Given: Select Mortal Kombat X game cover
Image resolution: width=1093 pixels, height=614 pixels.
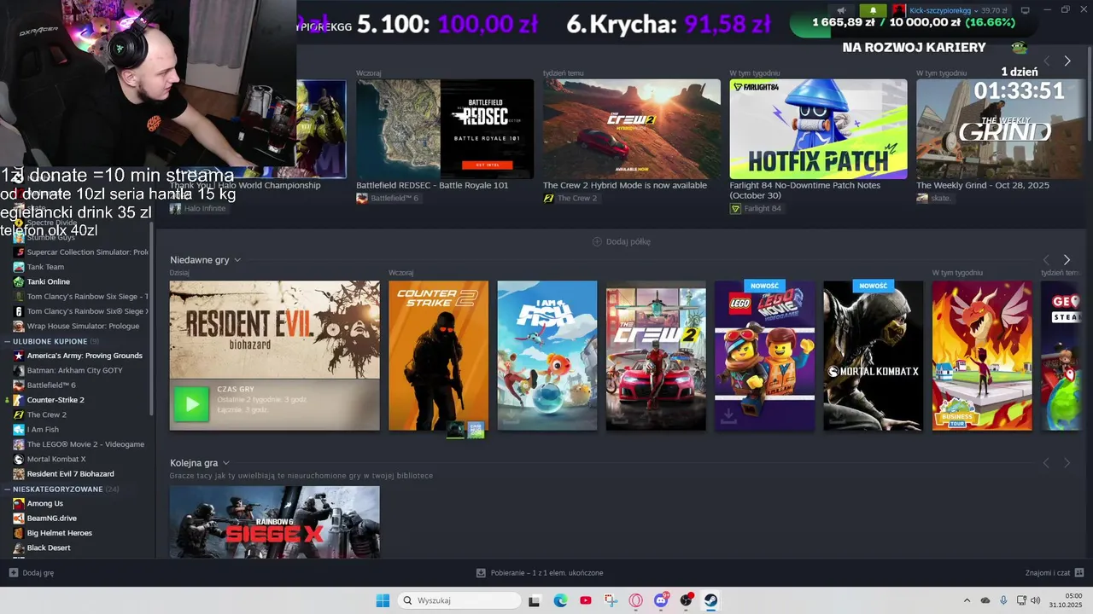Looking at the screenshot, I should [x=873, y=356].
